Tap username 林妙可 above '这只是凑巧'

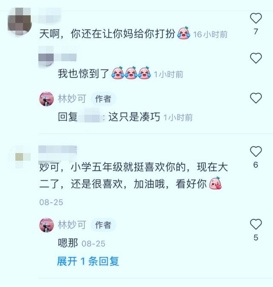pos(72,99)
